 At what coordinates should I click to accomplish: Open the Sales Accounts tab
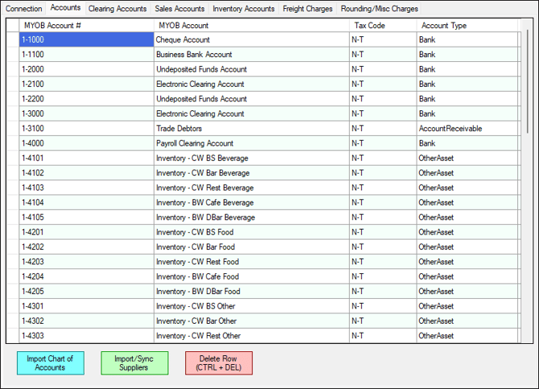pyautogui.click(x=179, y=9)
